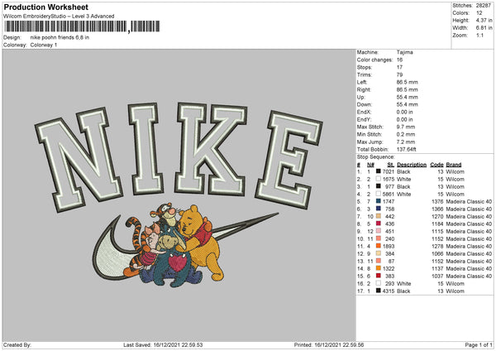Image resolution: width=496 pixels, height=351 pixels.
Task: Click the Total Bobbin value '137.64ft'
Action: 407,149
